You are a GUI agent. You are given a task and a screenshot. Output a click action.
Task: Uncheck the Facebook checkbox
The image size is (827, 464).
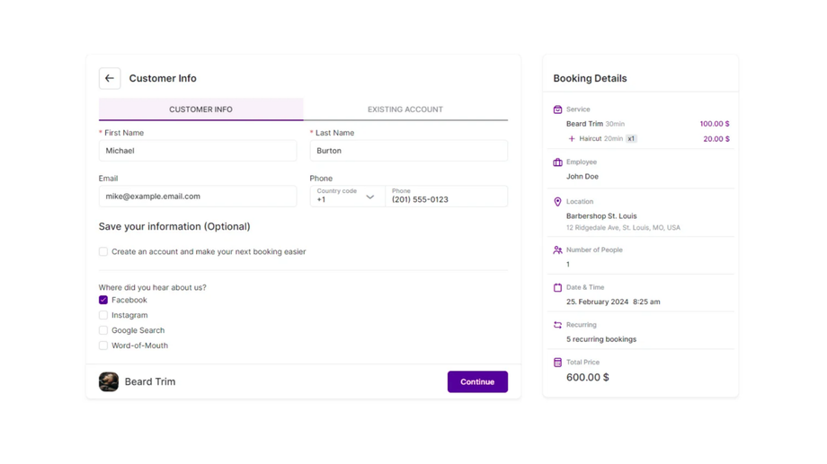pyautogui.click(x=103, y=300)
